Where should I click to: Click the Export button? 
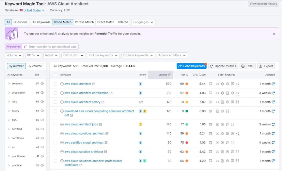click(266, 66)
